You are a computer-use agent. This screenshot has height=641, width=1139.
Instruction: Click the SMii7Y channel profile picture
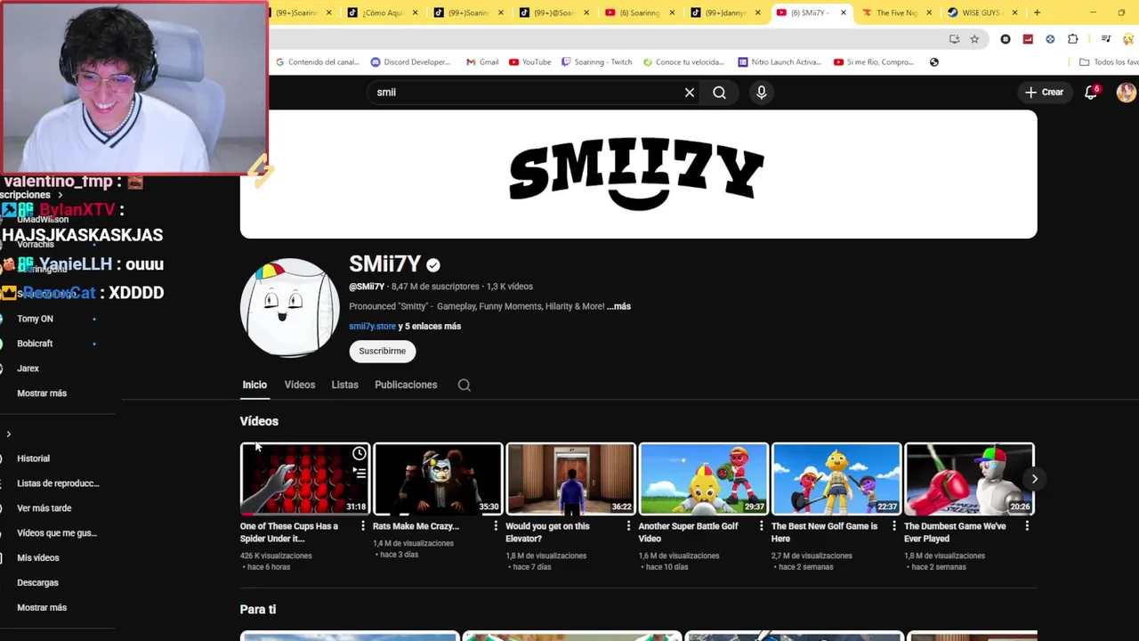pos(289,308)
